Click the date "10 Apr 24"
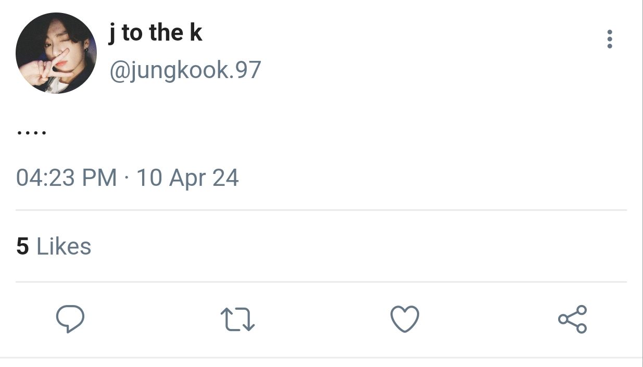Screen dimensions: 643x367 tap(187, 178)
